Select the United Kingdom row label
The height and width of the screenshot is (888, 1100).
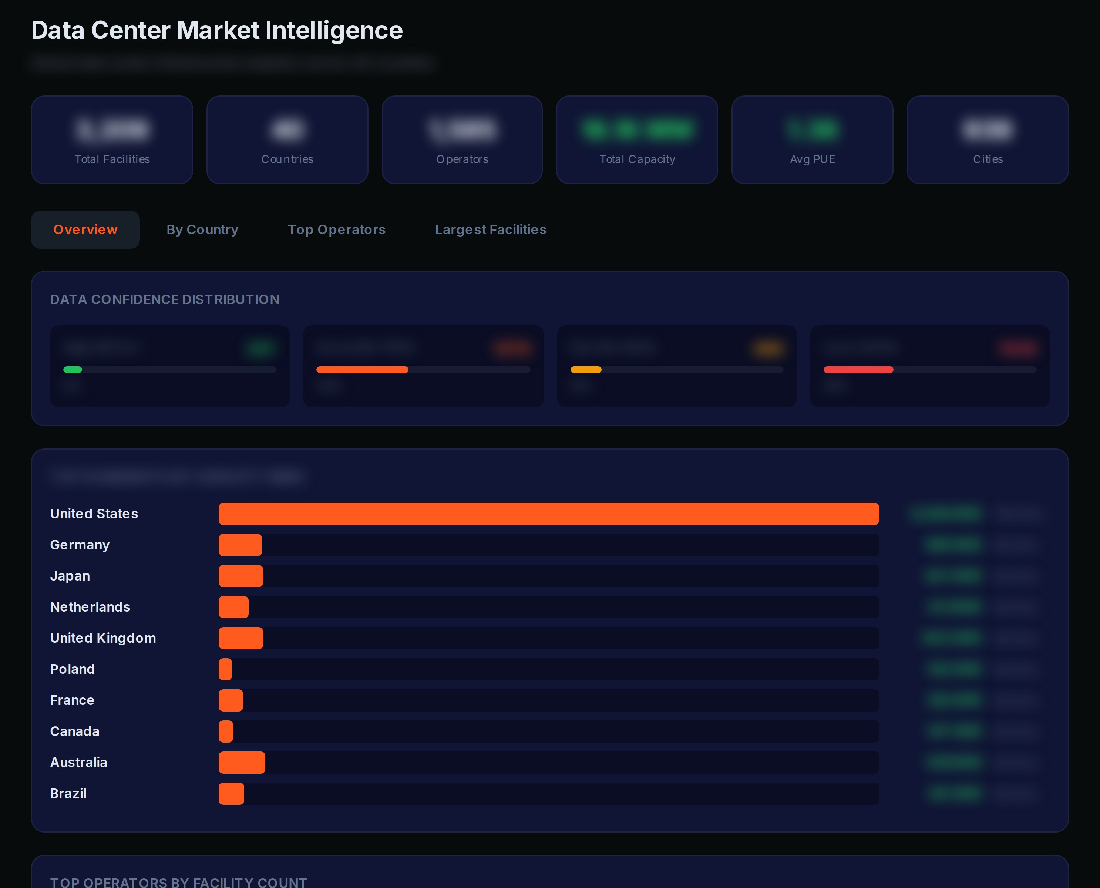[x=103, y=638]
